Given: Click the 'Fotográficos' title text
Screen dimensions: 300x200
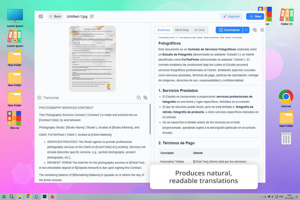Looking at the screenshot, I should tap(170, 43).
